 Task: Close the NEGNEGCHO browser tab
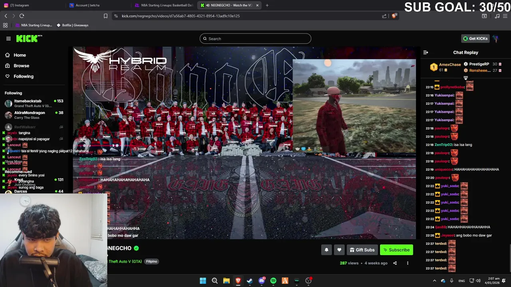257,5
